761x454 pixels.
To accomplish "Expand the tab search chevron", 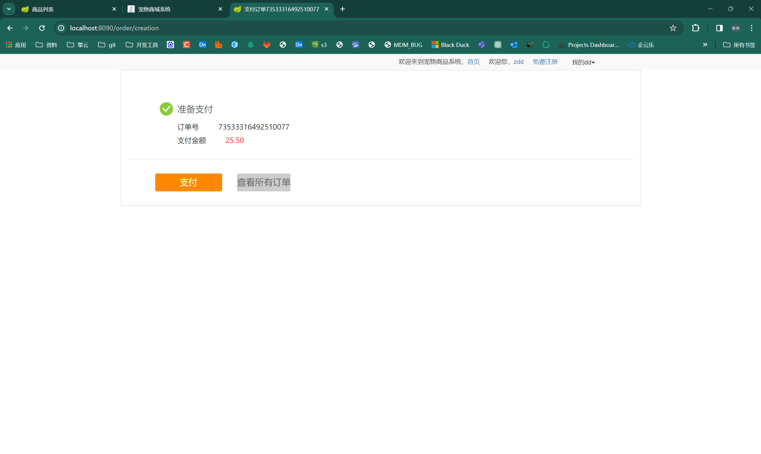I will tap(9, 9).
